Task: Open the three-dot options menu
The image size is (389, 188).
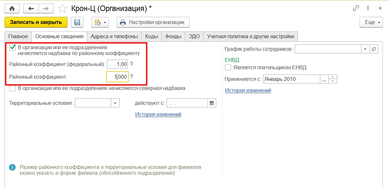Action: point(368,8)
